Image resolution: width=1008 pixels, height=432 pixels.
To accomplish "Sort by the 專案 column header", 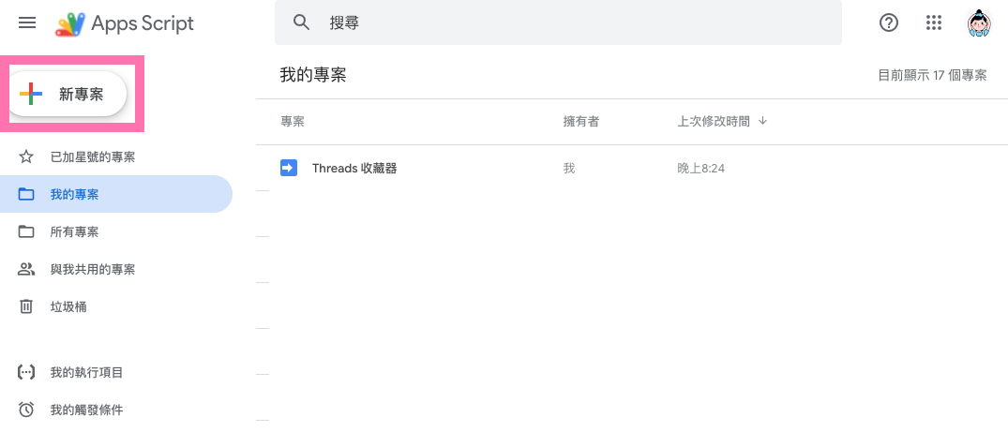I will (x=293, y=122).
